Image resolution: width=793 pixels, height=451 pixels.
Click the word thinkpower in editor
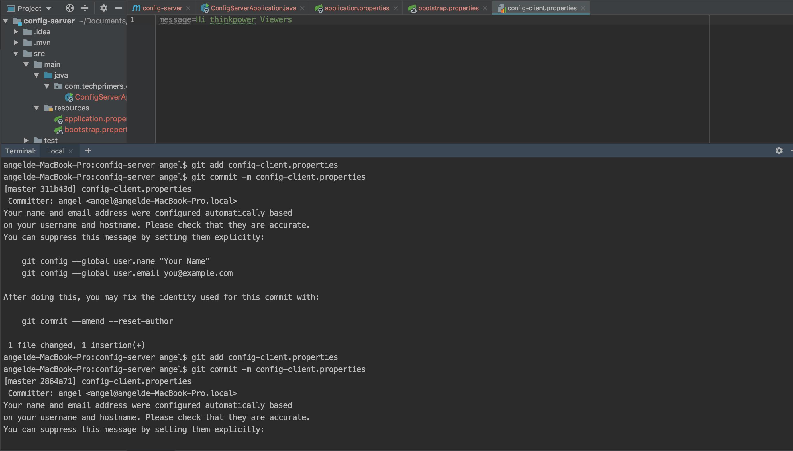(233, 19)
